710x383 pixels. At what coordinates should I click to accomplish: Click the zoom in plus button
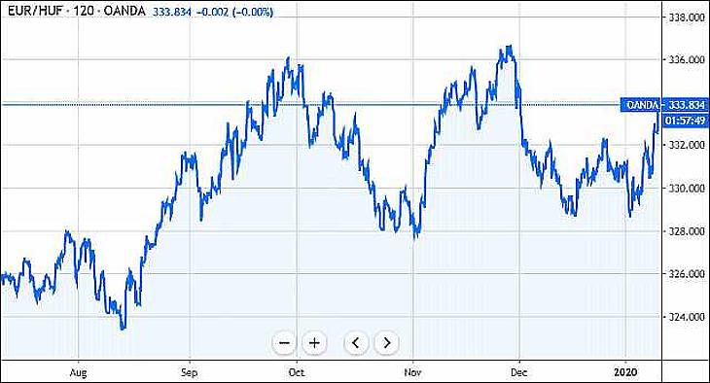point(314,343)
